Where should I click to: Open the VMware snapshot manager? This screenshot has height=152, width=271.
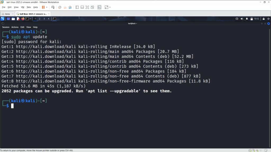coord(70,7)
